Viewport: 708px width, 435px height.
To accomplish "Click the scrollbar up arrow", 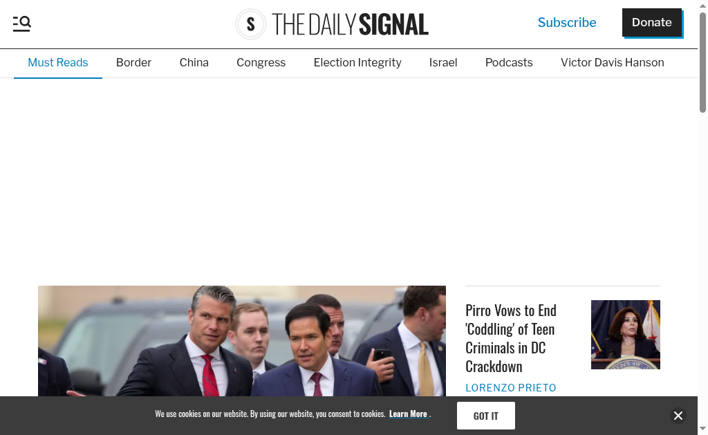I will coord(702,6).
